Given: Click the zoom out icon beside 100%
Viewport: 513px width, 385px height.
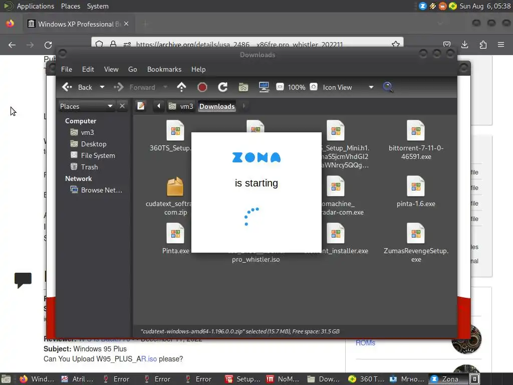Looking at the screenshot, I should (x=280, y=87).
